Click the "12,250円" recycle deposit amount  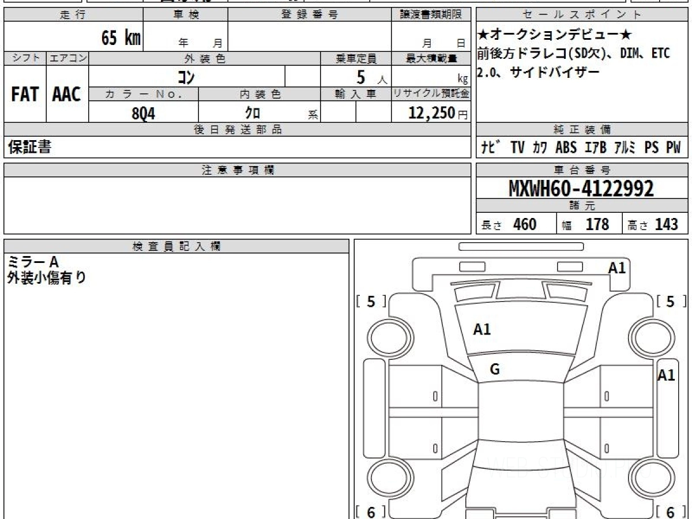pyautogui.click(x=438, y=113)
